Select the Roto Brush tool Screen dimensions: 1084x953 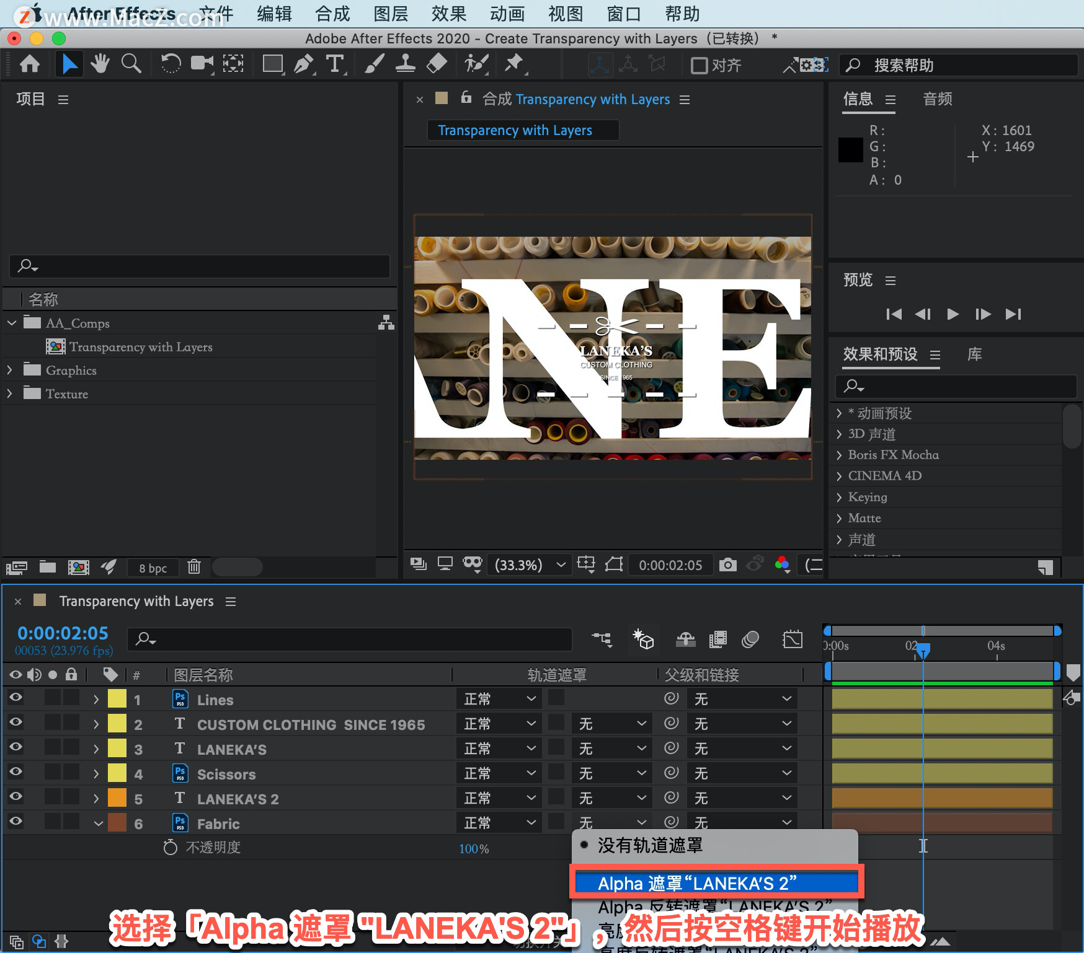click(x=476, y=64)
